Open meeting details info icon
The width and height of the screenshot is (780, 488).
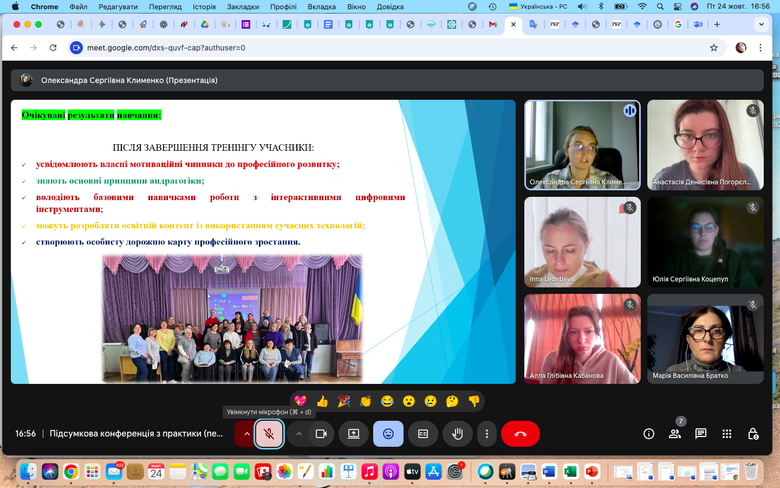pos(649,434)
